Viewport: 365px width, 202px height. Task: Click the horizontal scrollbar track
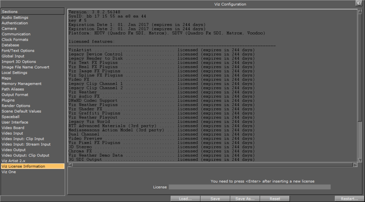(213, 165)
